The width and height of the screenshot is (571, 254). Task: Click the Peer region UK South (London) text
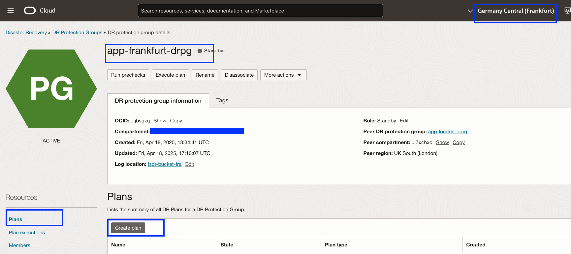(x=400, y=153)
